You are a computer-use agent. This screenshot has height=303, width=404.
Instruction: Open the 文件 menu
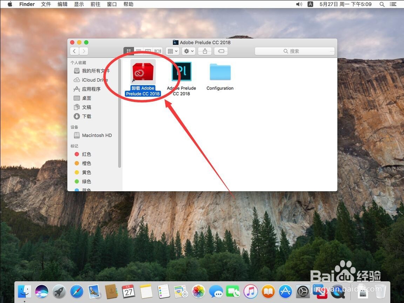(46, 4)
